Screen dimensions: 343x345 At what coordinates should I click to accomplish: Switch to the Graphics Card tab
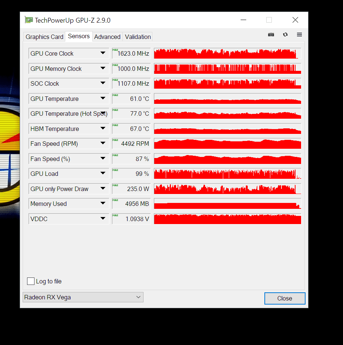(x=44, y=37)
